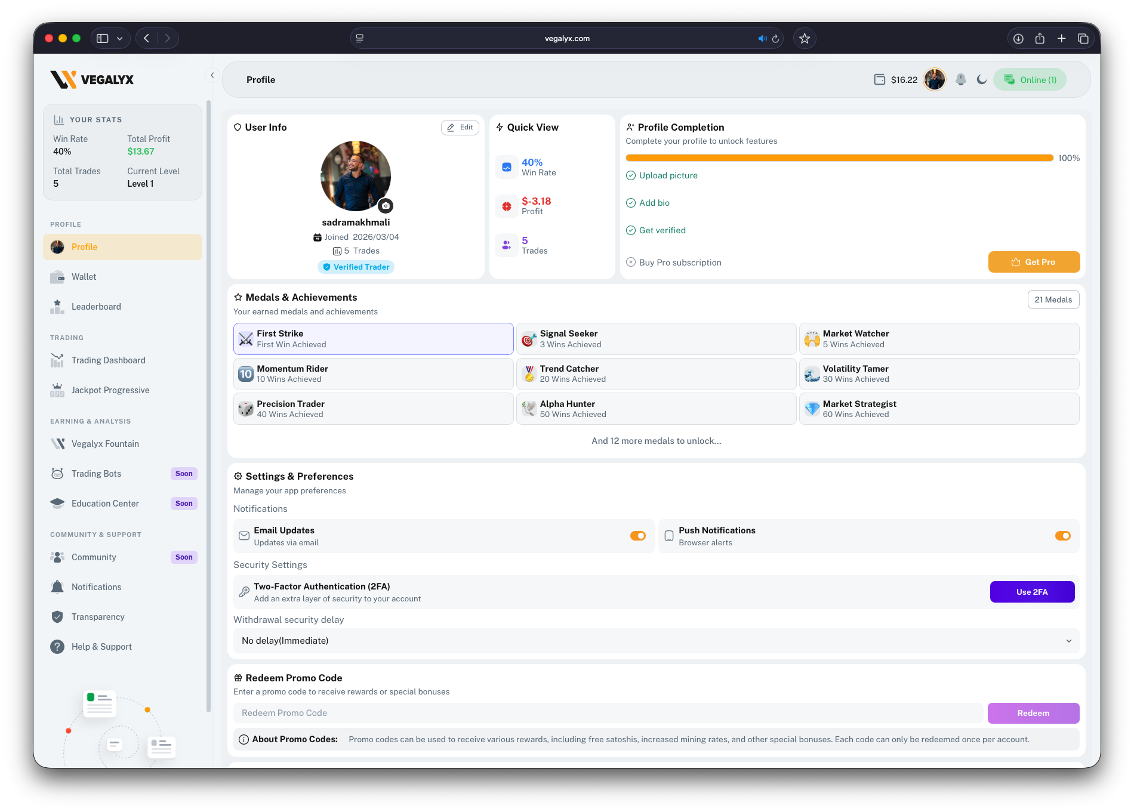Show browser tab overview

tap(1083, 38)
